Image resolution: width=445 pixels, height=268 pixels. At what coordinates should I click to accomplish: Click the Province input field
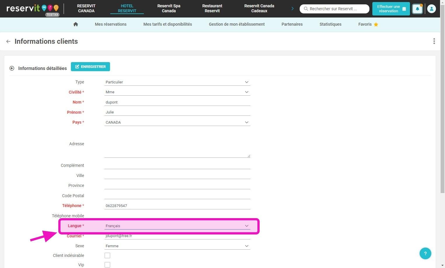177,185
